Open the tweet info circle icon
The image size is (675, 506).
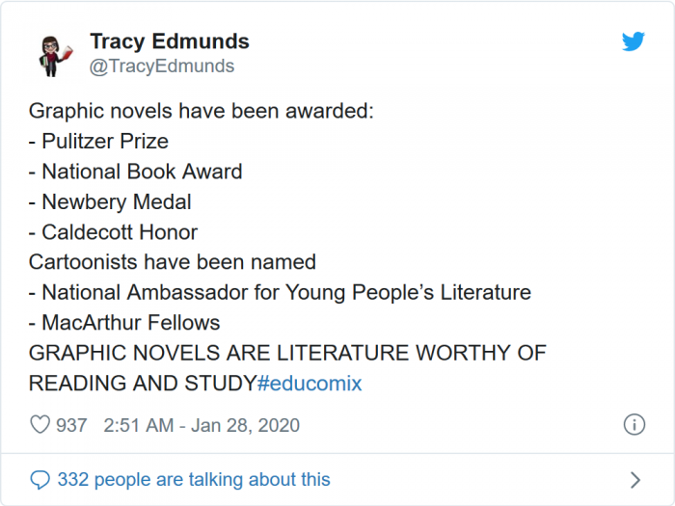pos(634,425)
